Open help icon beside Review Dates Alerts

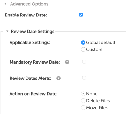tap(58, 78)
